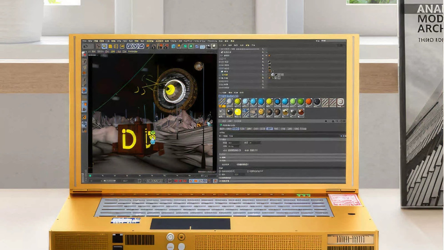Click the white sphere icon ending the top toolbar

click(214, 46)
